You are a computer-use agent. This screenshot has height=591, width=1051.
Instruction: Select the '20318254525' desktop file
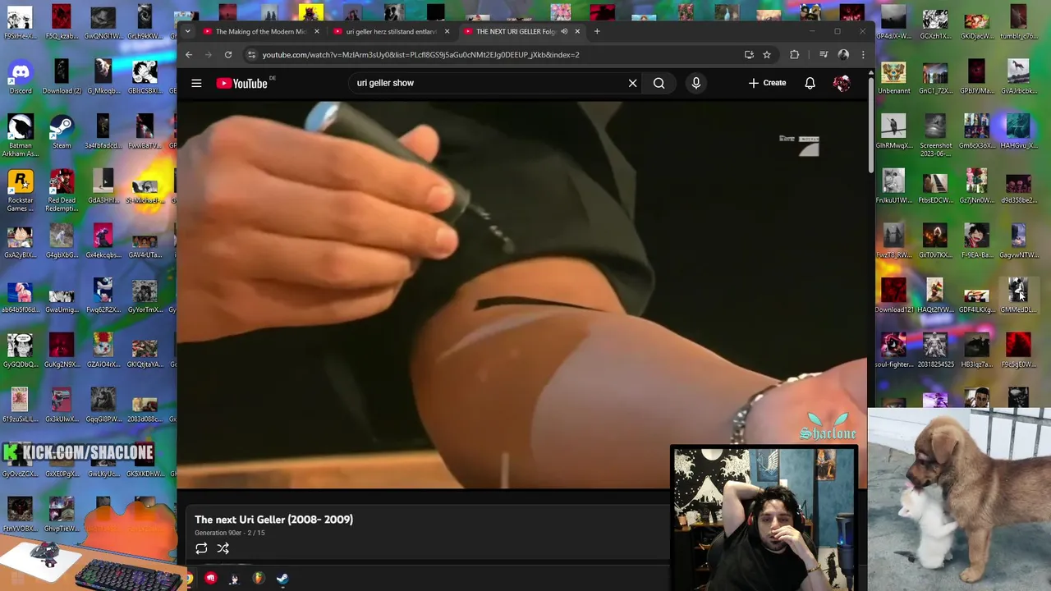[935, 351]
